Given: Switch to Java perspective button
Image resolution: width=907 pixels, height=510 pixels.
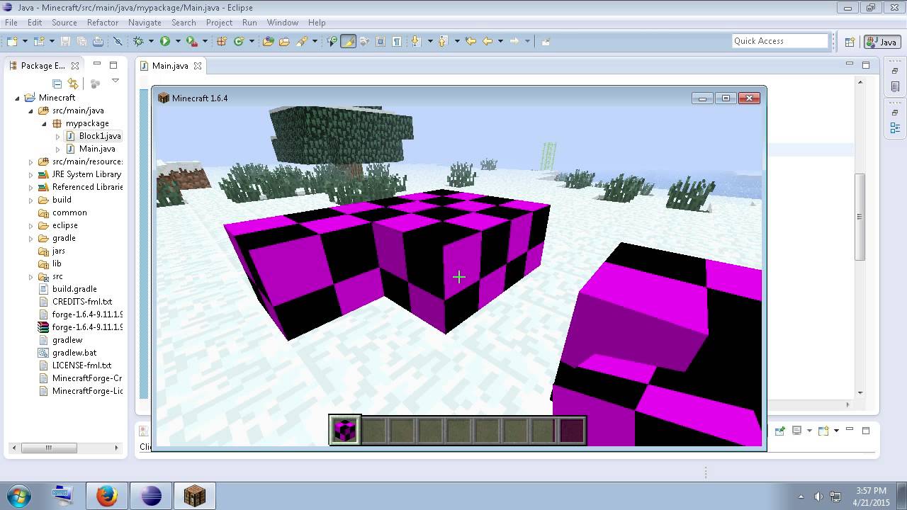Looking at the screenshot, I should [882, 42].
